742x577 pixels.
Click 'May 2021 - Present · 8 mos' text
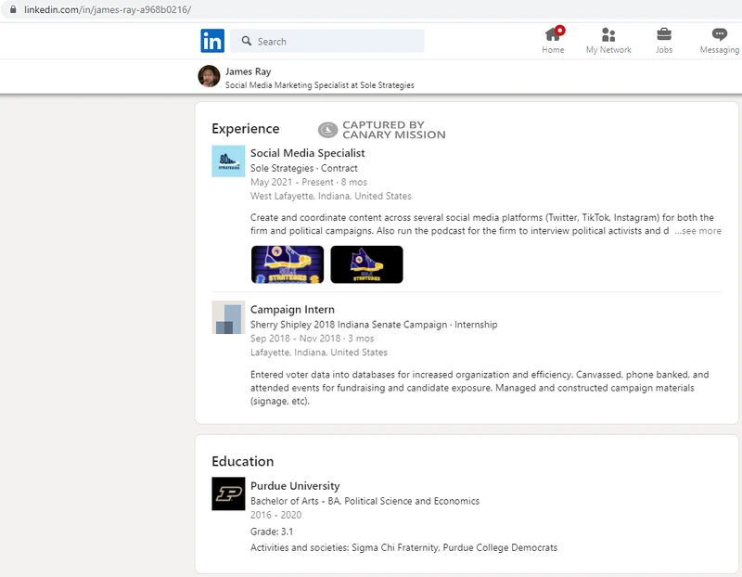click(309, 182)
